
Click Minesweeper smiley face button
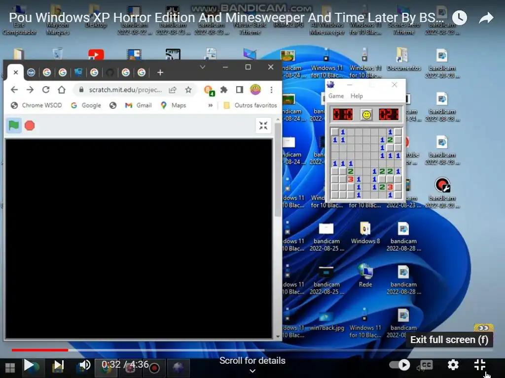tap(366, 114)
